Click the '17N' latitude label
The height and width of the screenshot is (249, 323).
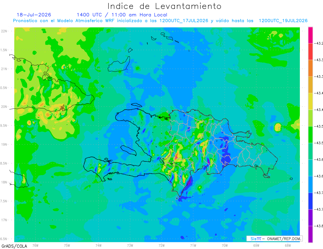click(4, 220)
